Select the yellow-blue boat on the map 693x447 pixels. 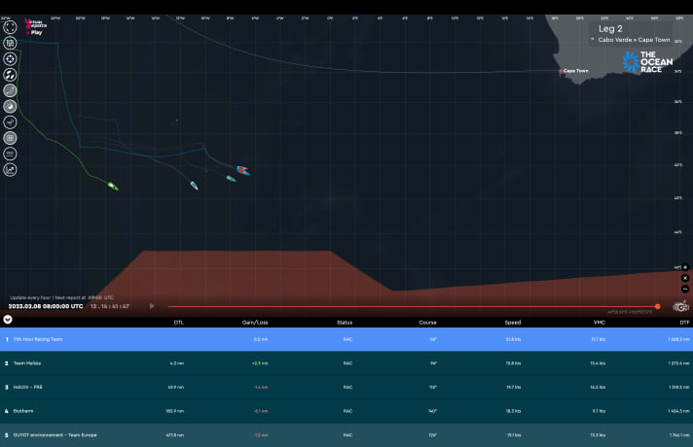point(231,178)
